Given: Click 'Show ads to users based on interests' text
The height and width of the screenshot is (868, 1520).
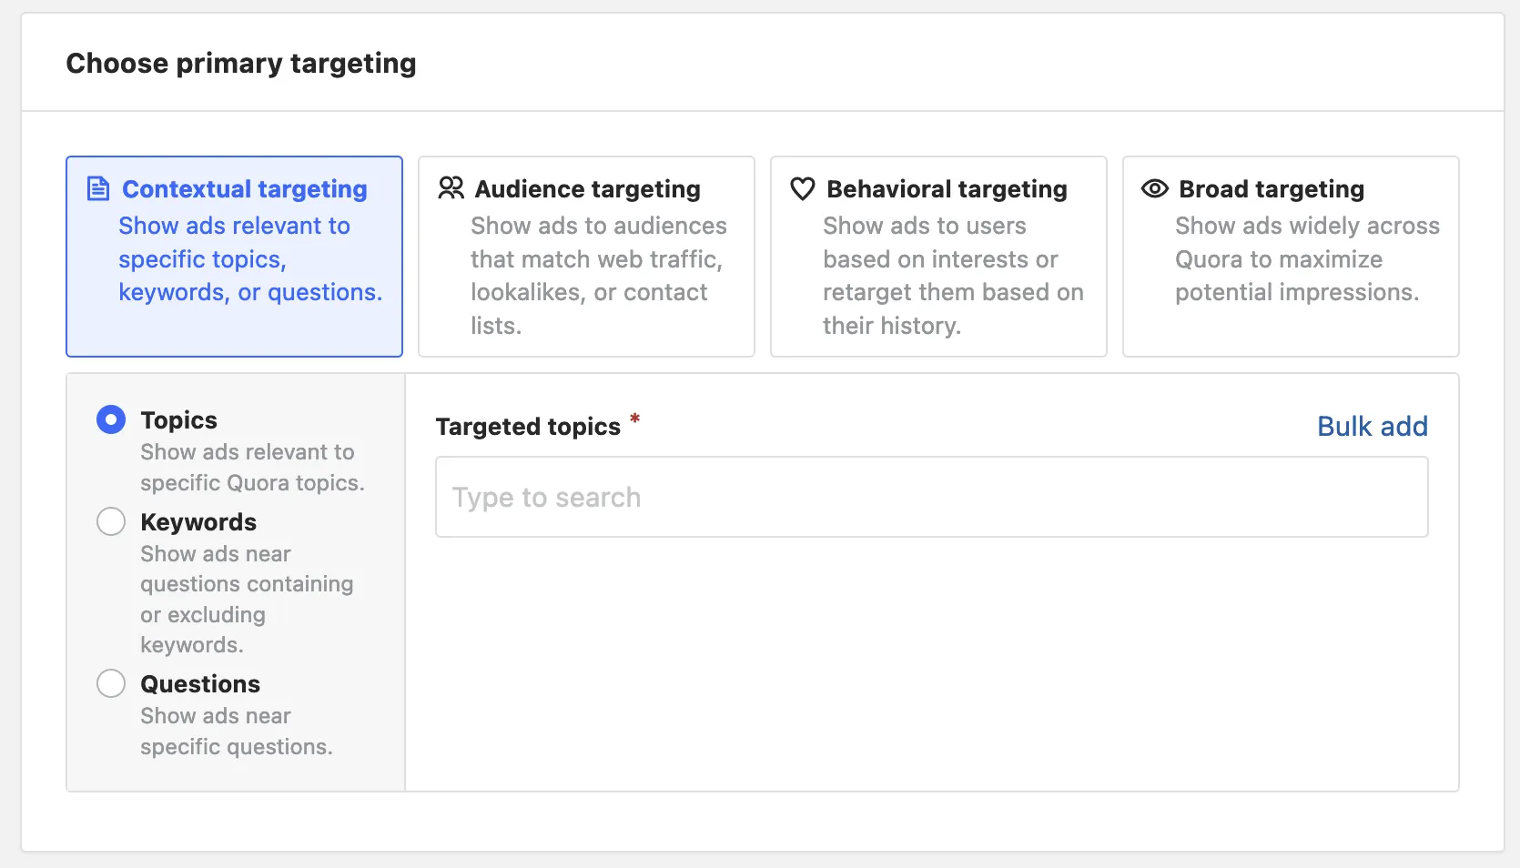Looking at the screenshot, I should click(x=953, y=276).
